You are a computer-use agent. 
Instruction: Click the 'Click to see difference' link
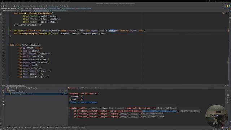coord(83,102)
